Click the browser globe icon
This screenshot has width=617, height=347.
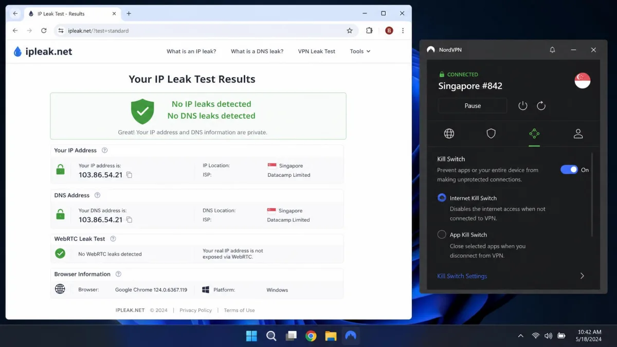click(x=60, y=289)
